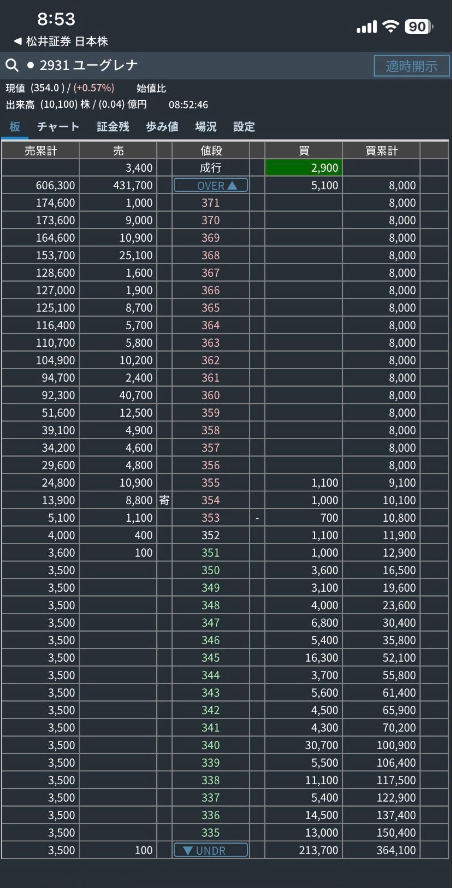452x888 pixels.
Task: Select the 歩み値 tab
Action: (x=162, y=127)
